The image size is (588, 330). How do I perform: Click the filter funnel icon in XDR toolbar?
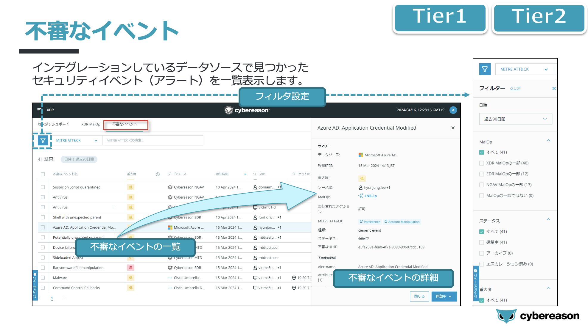(x=43, y=140)
